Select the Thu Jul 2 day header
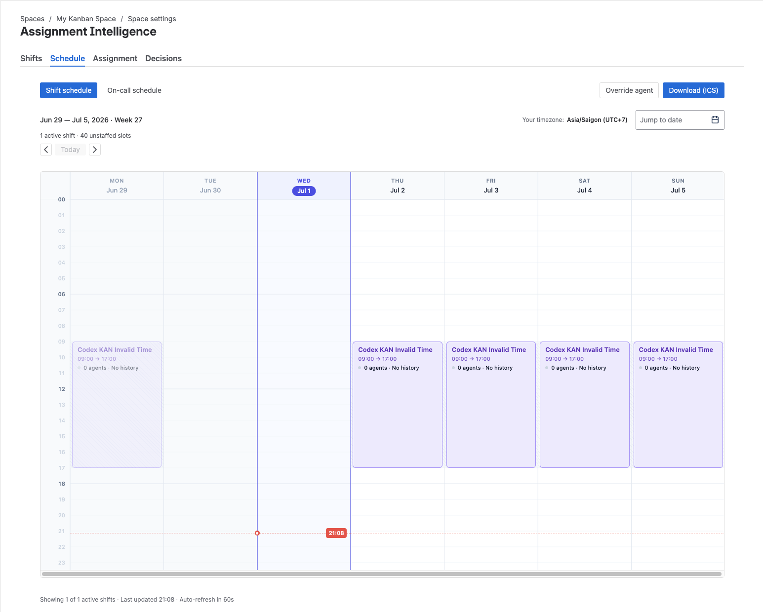 (x=398, y=186)
